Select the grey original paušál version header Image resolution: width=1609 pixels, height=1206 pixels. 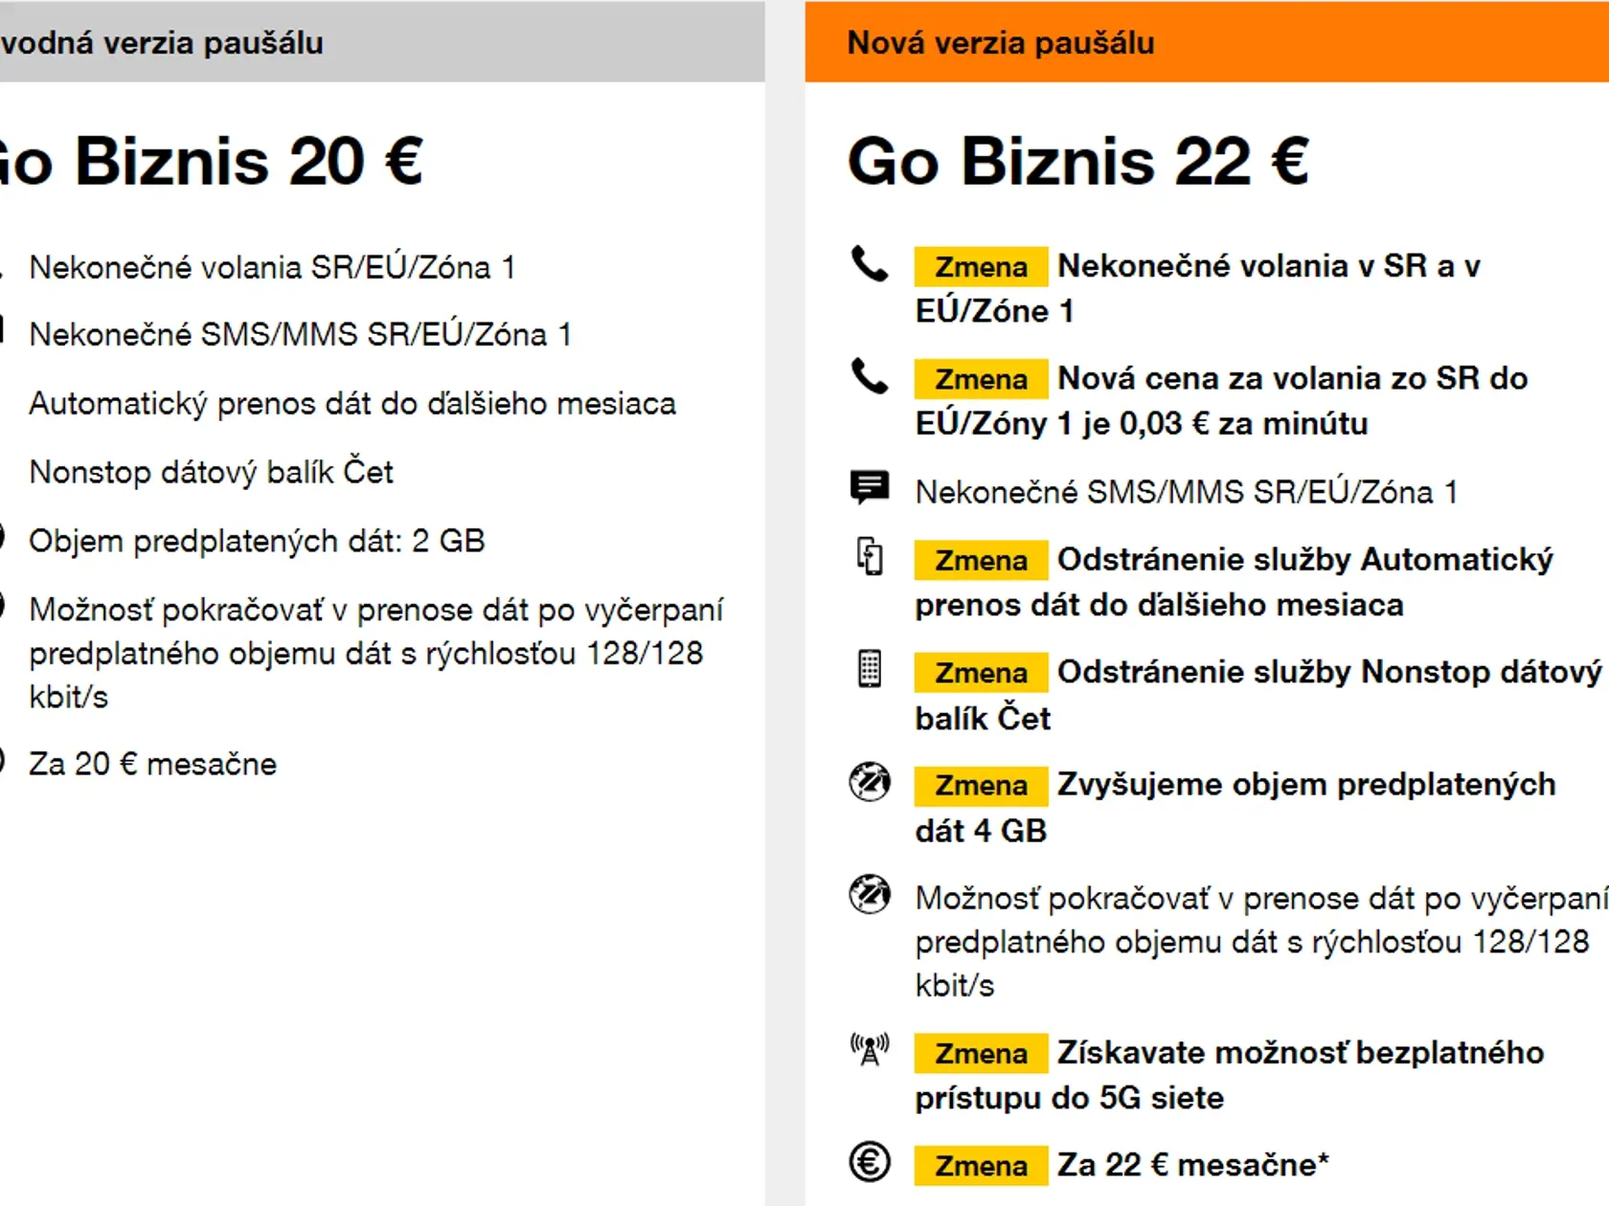tap(382, 42)
